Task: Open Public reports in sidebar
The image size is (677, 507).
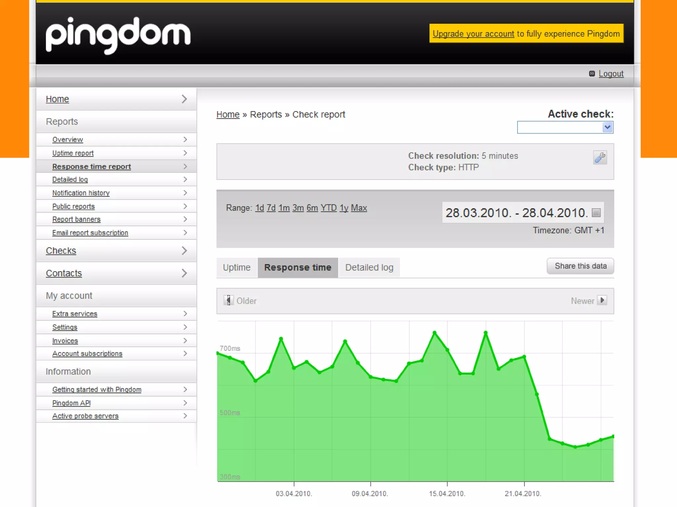Action: pos(73,207)
